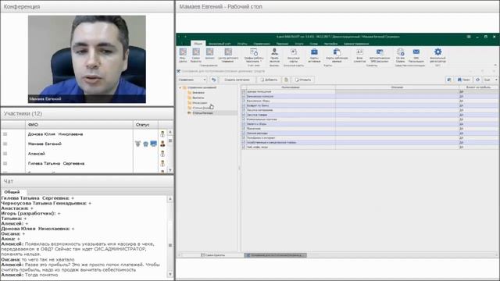The height and width of the screenshot is (281, 500).
Task: Click the Открыть button
Action: point(303,80)
